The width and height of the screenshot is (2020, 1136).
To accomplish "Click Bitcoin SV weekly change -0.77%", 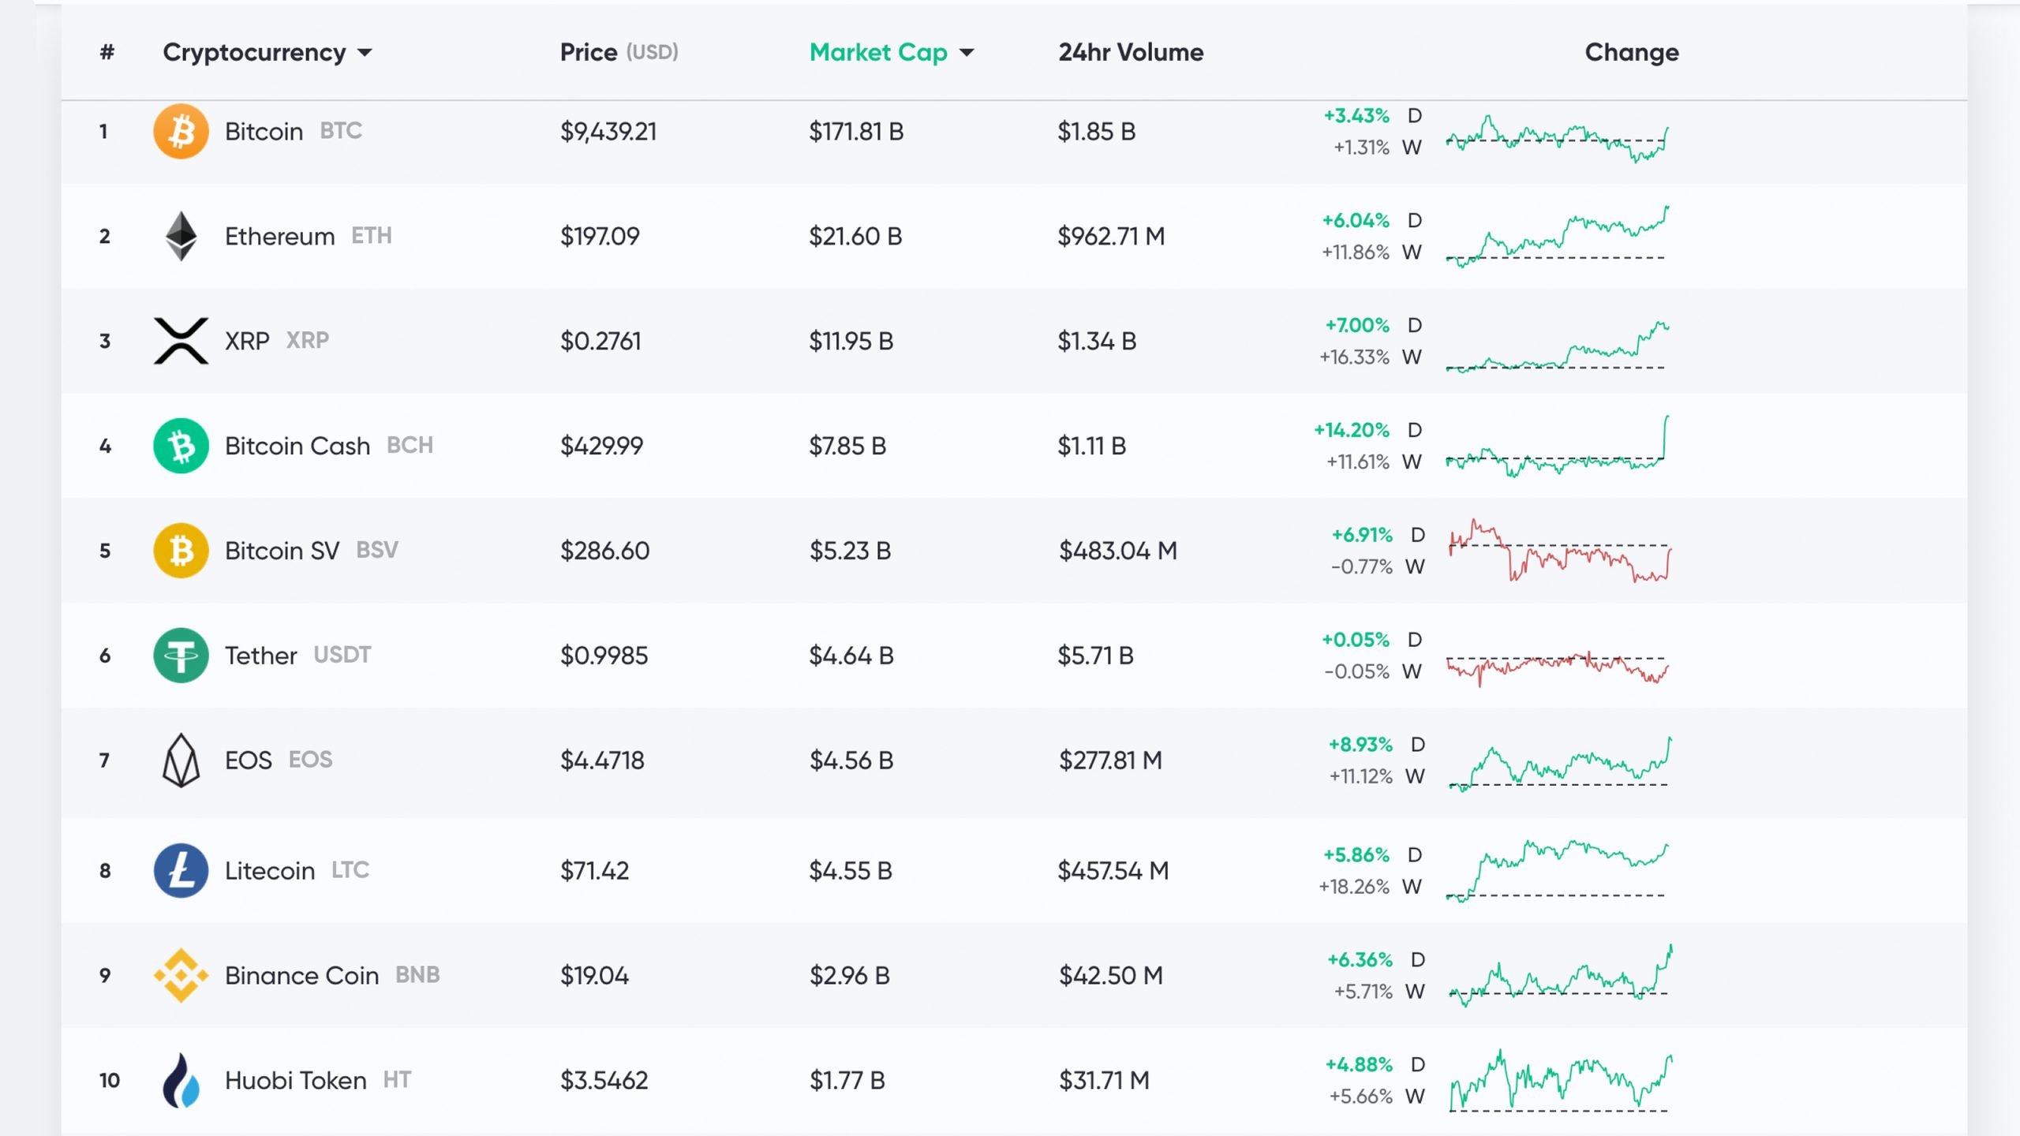I will [1361, 566].
